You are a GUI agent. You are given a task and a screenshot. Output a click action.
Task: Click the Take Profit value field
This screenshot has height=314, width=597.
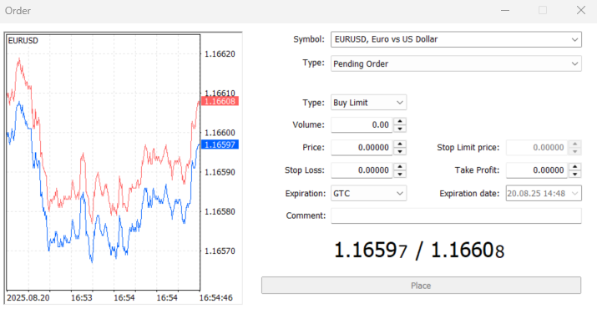537,170
